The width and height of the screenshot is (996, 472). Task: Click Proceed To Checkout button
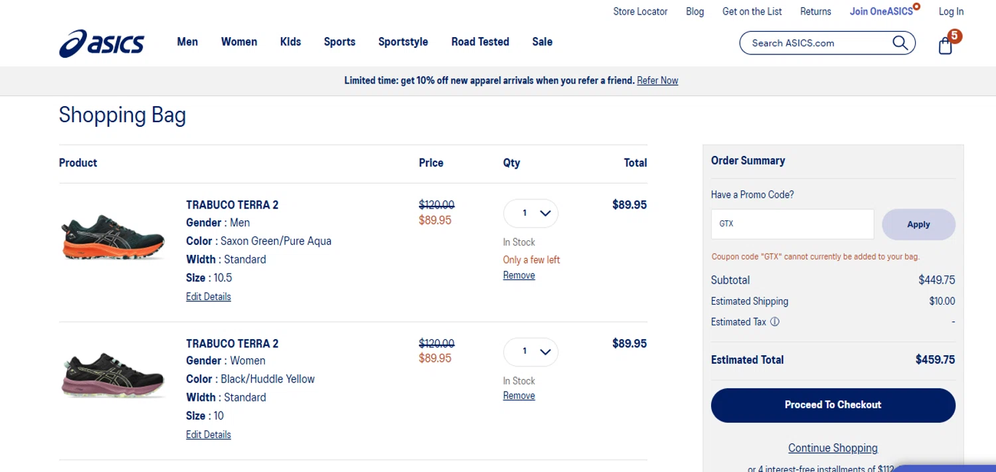tap(833, 405)
